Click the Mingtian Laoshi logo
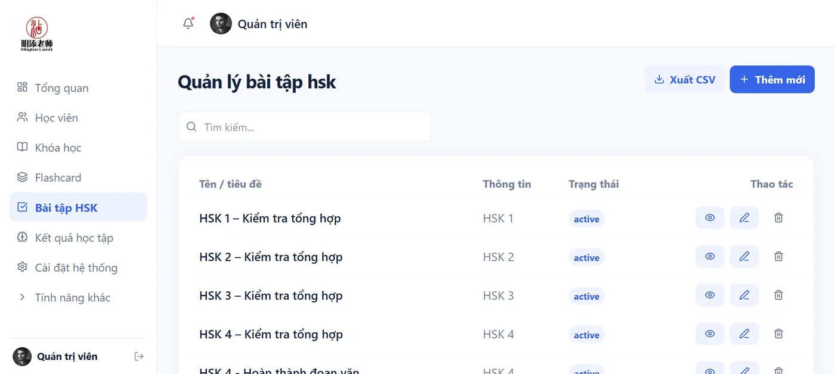This screenshot has height=374, width=835. (37, 35)
